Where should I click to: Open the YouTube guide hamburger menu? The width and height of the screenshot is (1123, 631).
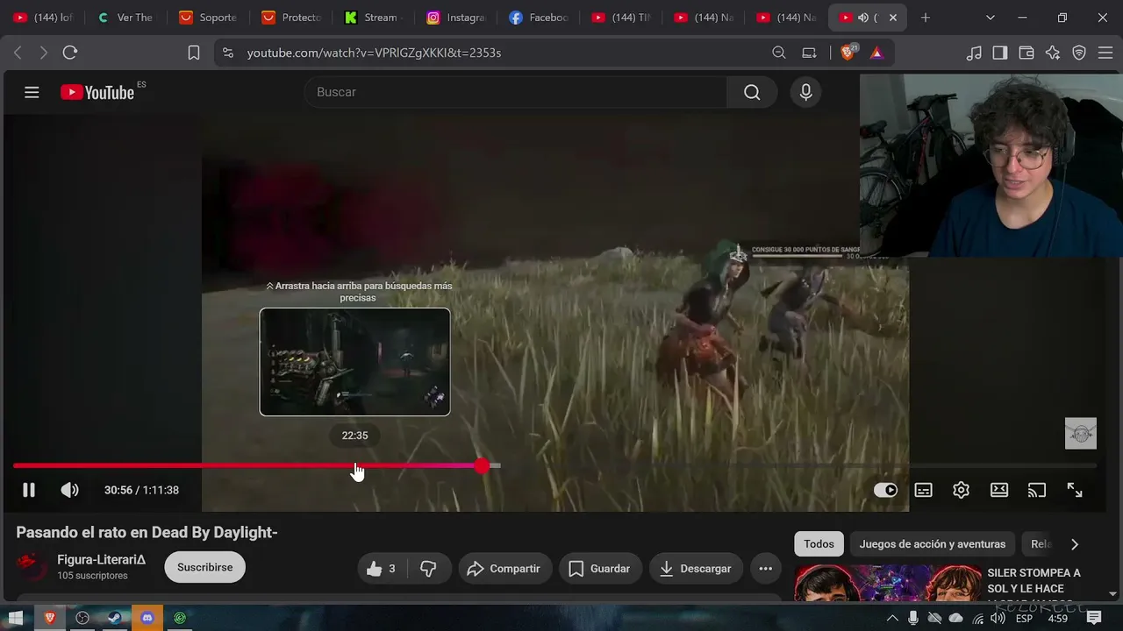click(32, 92)
